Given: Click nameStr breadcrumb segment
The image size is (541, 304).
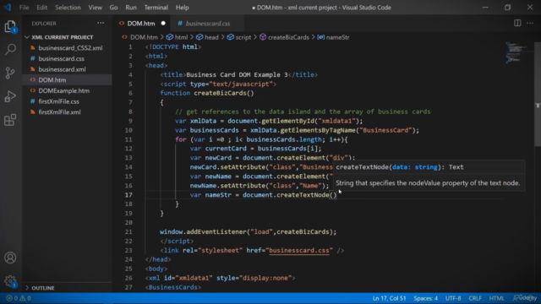Looking at the screenshot, I should (x=337, y=37).
